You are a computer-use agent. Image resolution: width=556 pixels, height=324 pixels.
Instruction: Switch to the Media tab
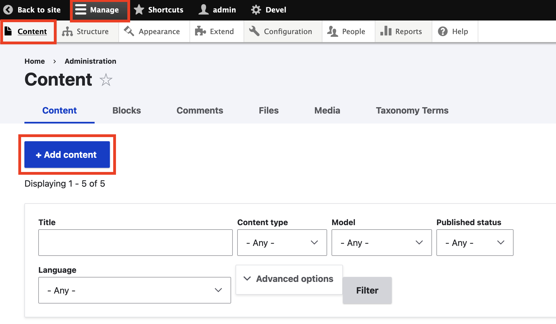pos(327,110)
